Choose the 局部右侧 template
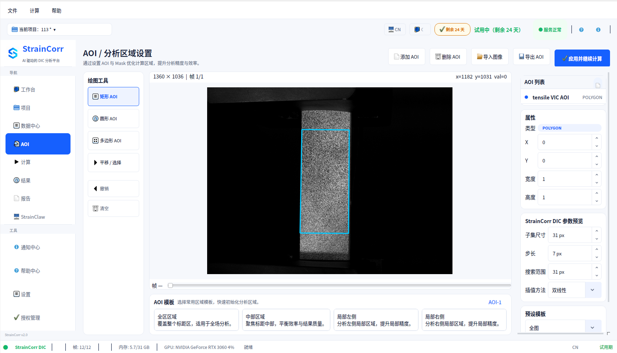The image size is (617, 353). click(464, 320)
